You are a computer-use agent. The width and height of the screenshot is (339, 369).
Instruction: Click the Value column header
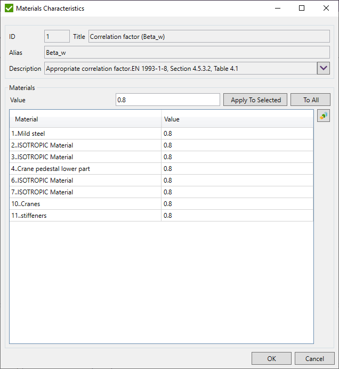pos(237,119)
